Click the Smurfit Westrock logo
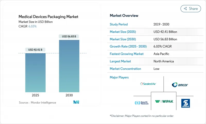206x124 pixels. tap(142, 103)
